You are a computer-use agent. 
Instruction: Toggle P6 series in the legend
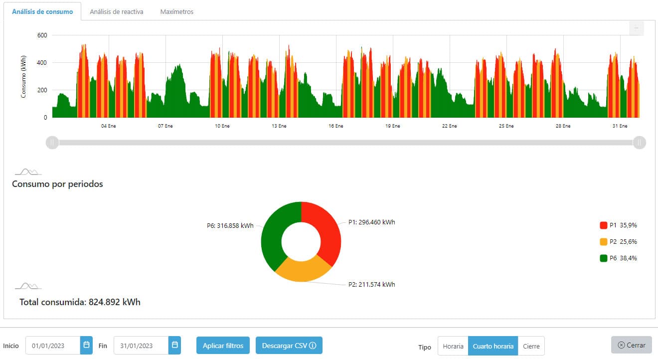click(x=618, y=258)
